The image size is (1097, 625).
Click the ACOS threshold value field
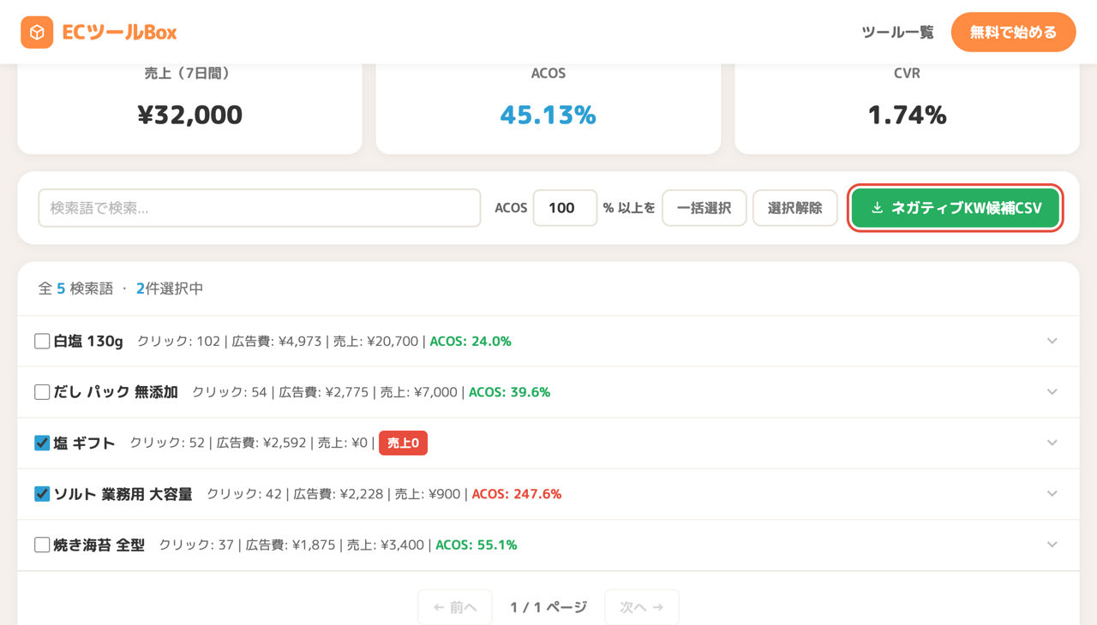click(x=565, y=208)
